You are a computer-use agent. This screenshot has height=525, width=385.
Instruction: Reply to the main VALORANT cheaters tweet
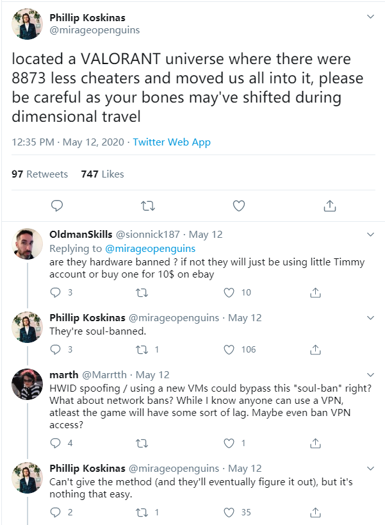click(x=56, y=206)
